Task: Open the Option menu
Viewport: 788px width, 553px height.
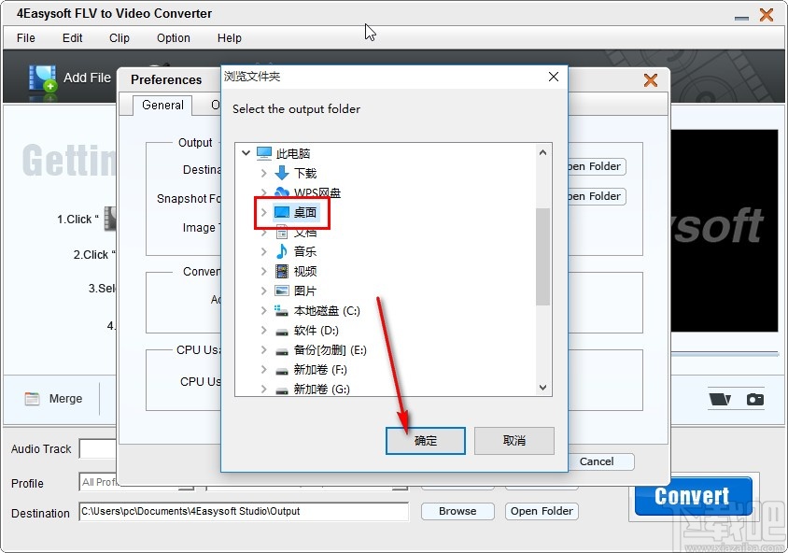Action: point(173,38)
